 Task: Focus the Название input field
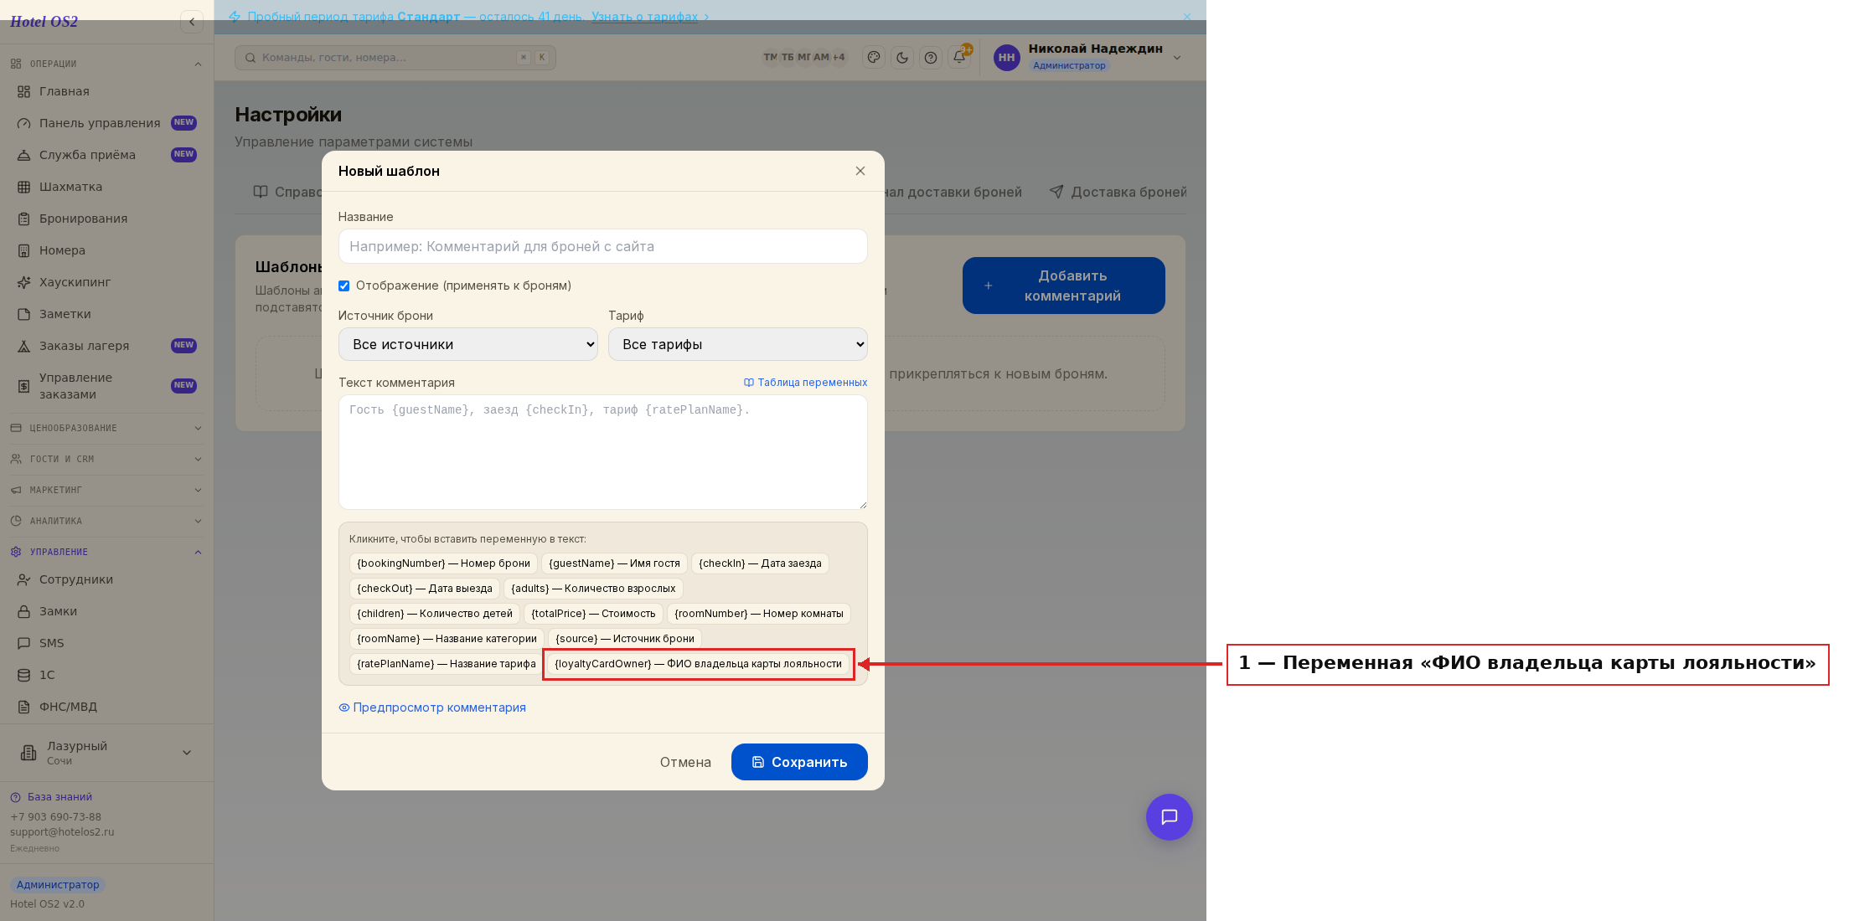[x=602, y=246]
